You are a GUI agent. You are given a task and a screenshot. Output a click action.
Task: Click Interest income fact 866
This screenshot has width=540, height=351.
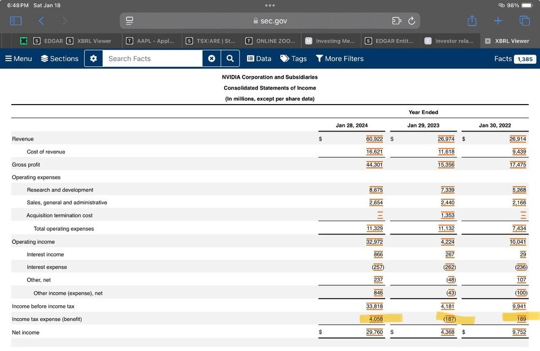pyautogui.click(x=378, y=254)
